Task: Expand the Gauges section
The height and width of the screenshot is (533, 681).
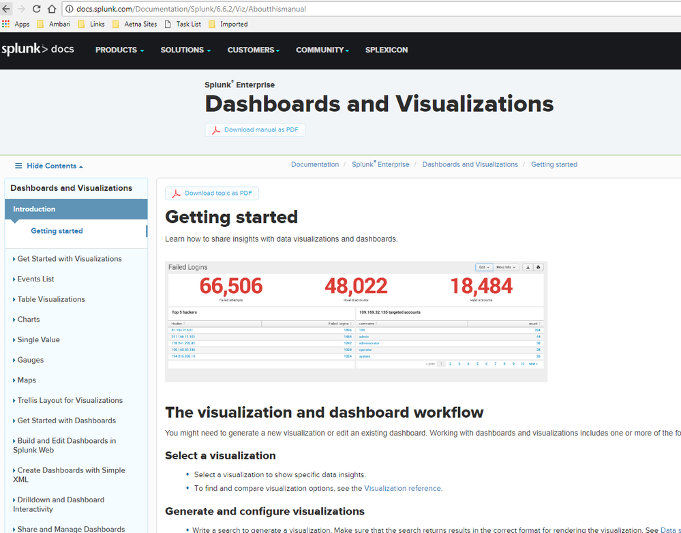Action: click(x=28, y=360)
